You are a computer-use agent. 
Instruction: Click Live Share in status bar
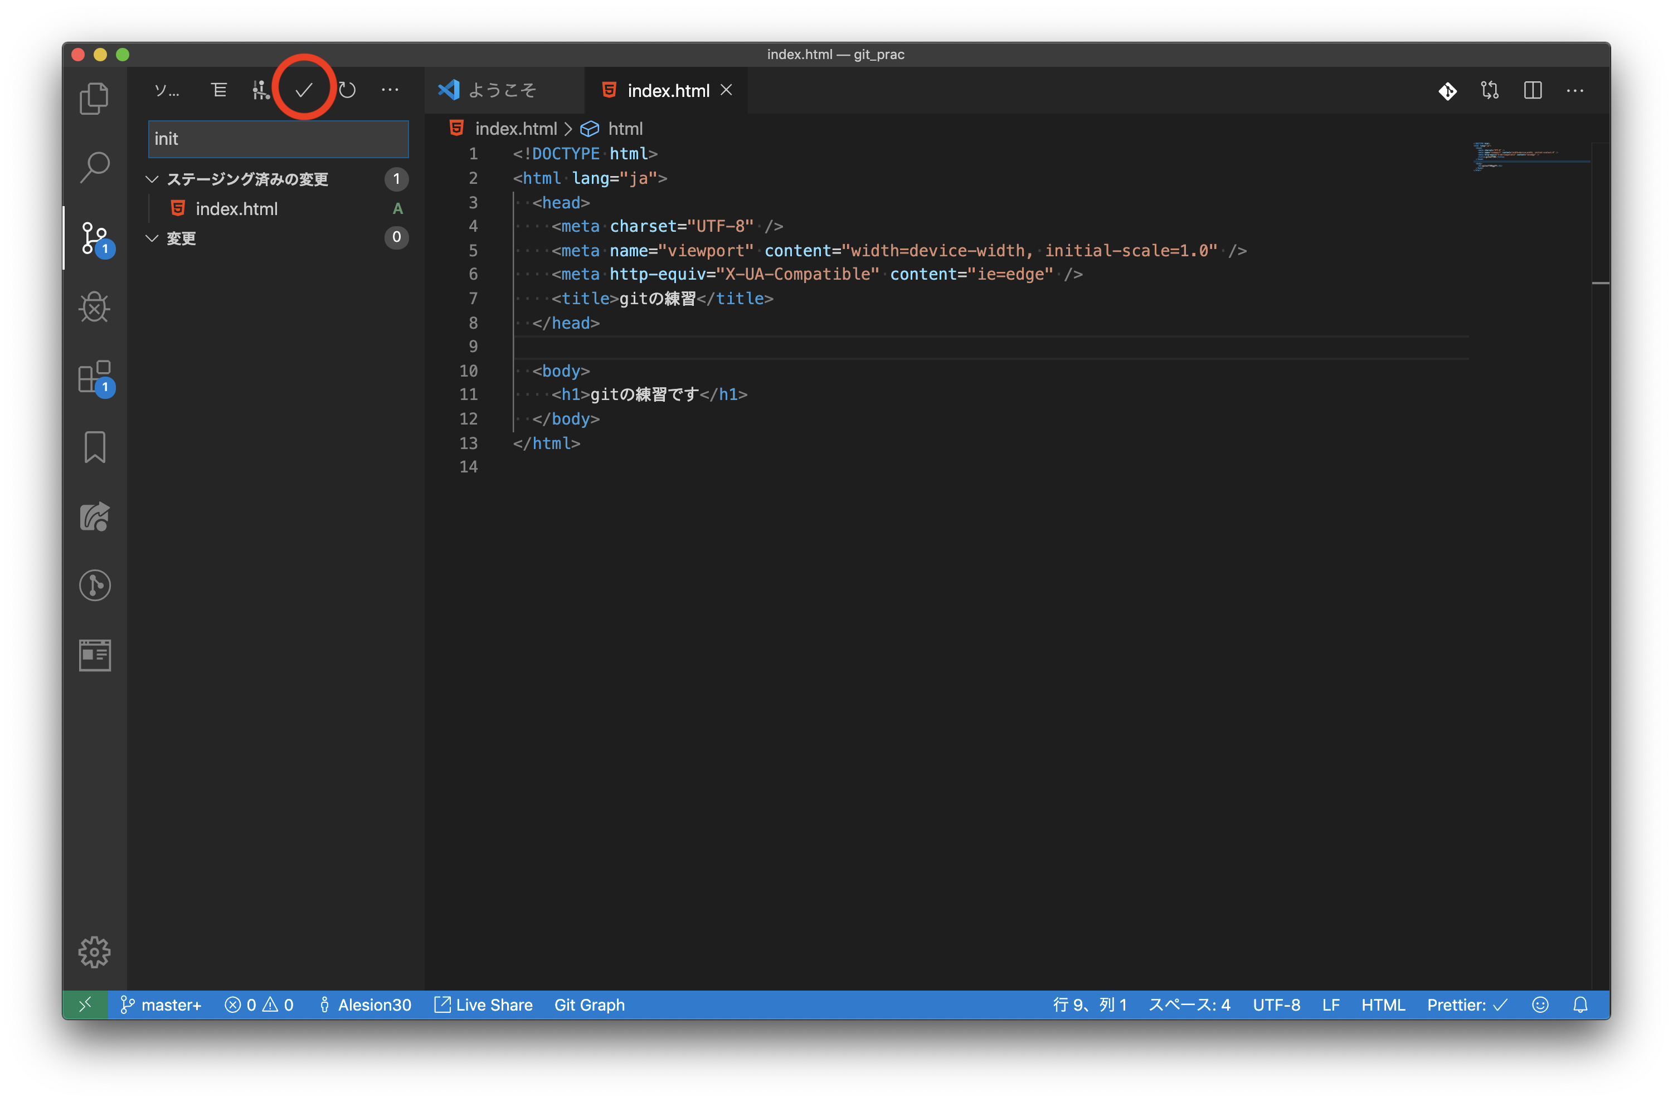(x=484, y=1005)
